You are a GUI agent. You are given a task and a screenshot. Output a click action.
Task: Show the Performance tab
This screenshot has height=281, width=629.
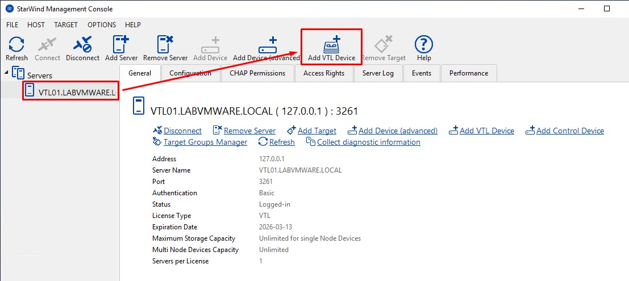[x=468, y=73]
